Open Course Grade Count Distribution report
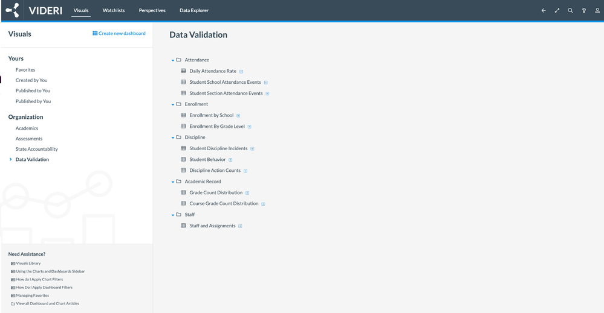The height and width of the screenshot is (313, 604). coord(224,204)
